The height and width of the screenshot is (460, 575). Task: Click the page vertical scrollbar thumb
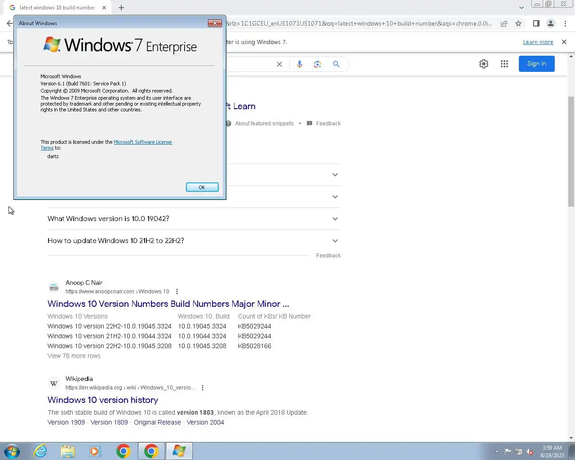[571, 151]
